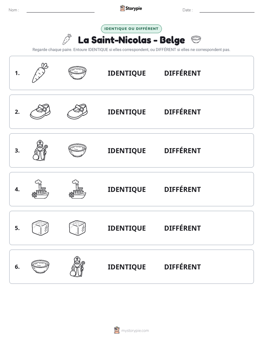The width and height of the screenshot is (263, 341).
Task: Select IDENTIQUE for question 5
Action: (x=127, y=228)
